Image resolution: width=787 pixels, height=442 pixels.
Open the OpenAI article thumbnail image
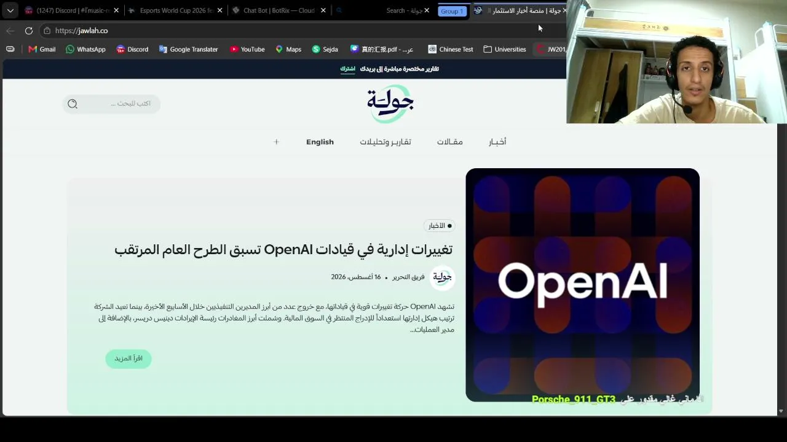point(582,285)
